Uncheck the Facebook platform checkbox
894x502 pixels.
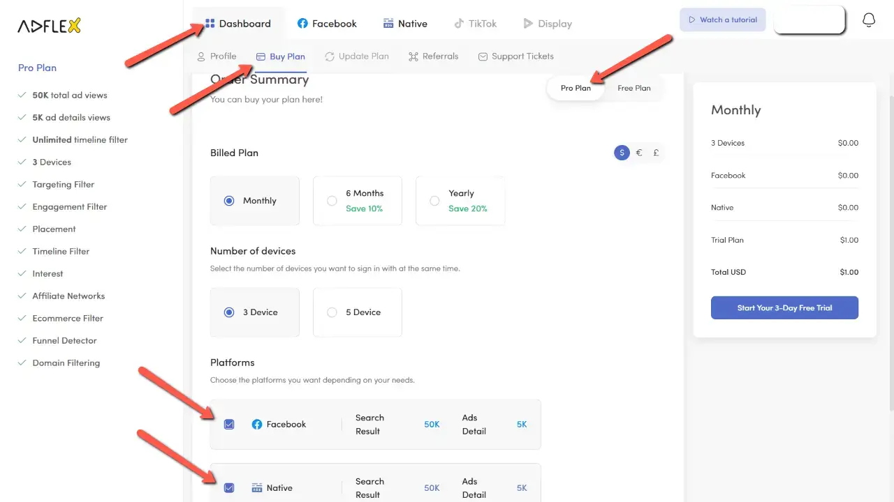[x=229, y=424]
